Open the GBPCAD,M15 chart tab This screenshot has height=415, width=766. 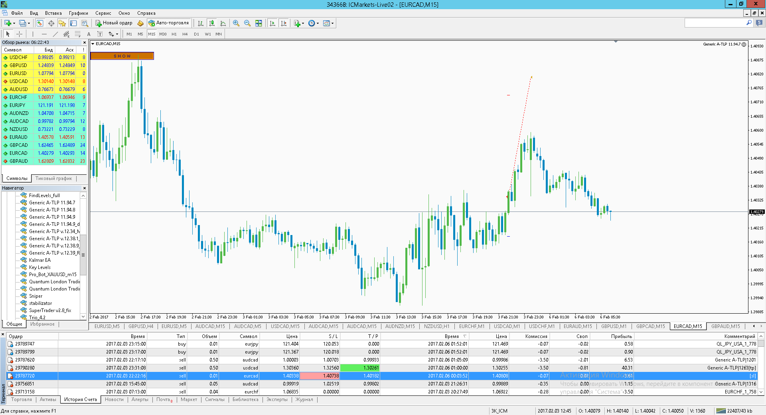(651, 326)
